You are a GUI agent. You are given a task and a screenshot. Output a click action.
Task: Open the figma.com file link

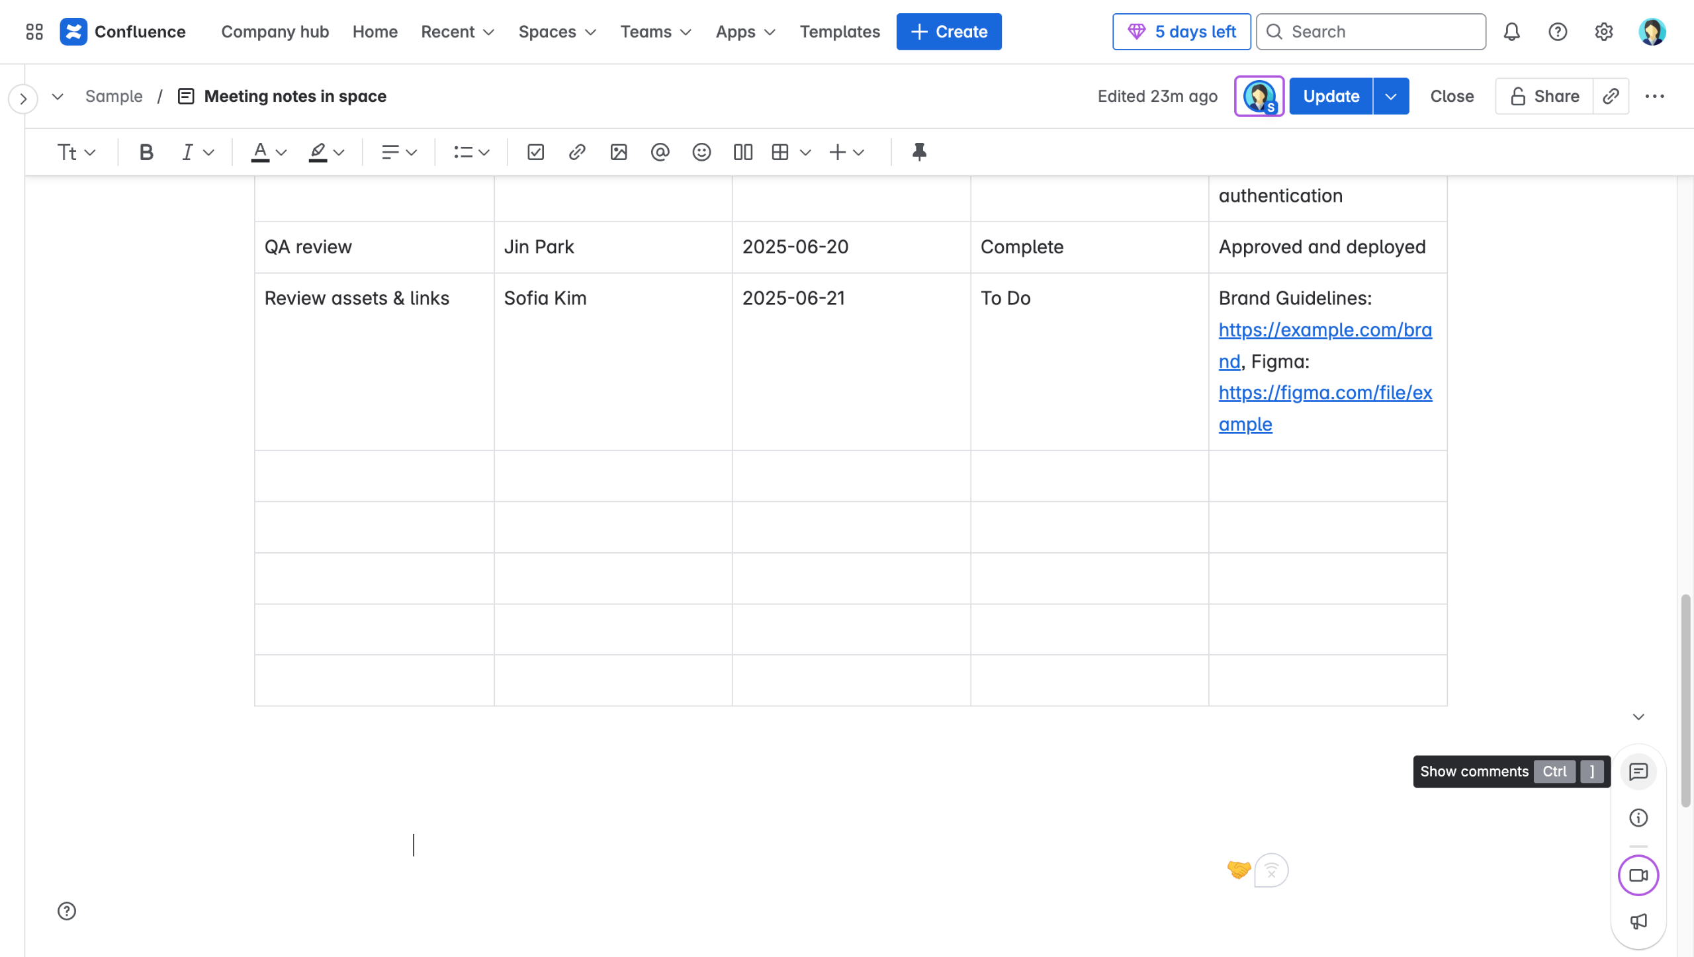1325,393
